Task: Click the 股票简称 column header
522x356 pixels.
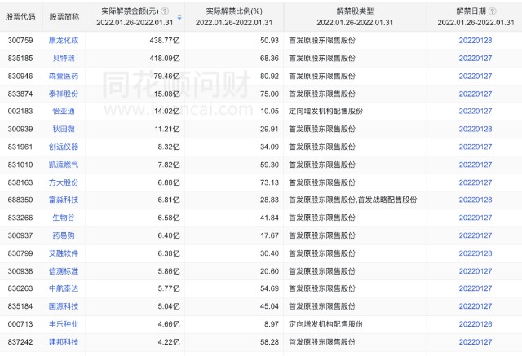Action: (64, 16)
